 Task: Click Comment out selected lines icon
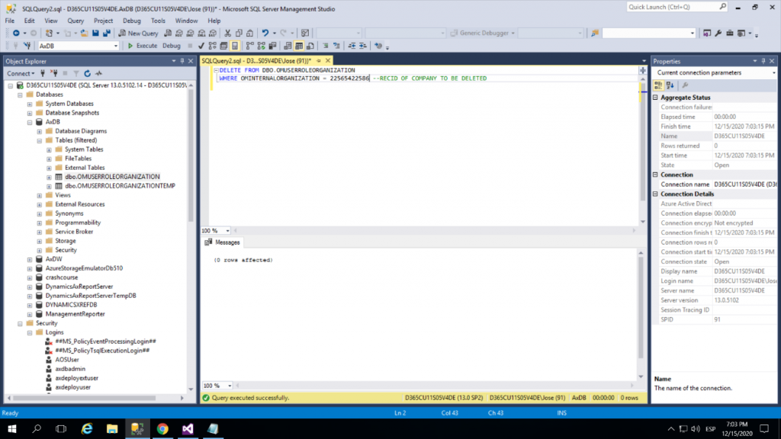325,46
